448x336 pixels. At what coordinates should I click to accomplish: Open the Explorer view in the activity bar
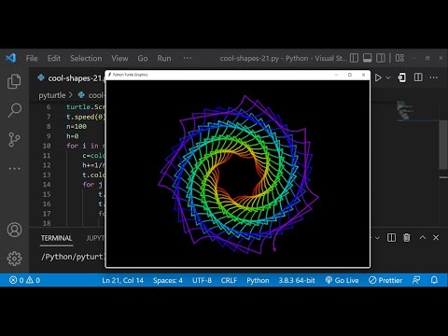pyautogui.click(x=14, y=81)
